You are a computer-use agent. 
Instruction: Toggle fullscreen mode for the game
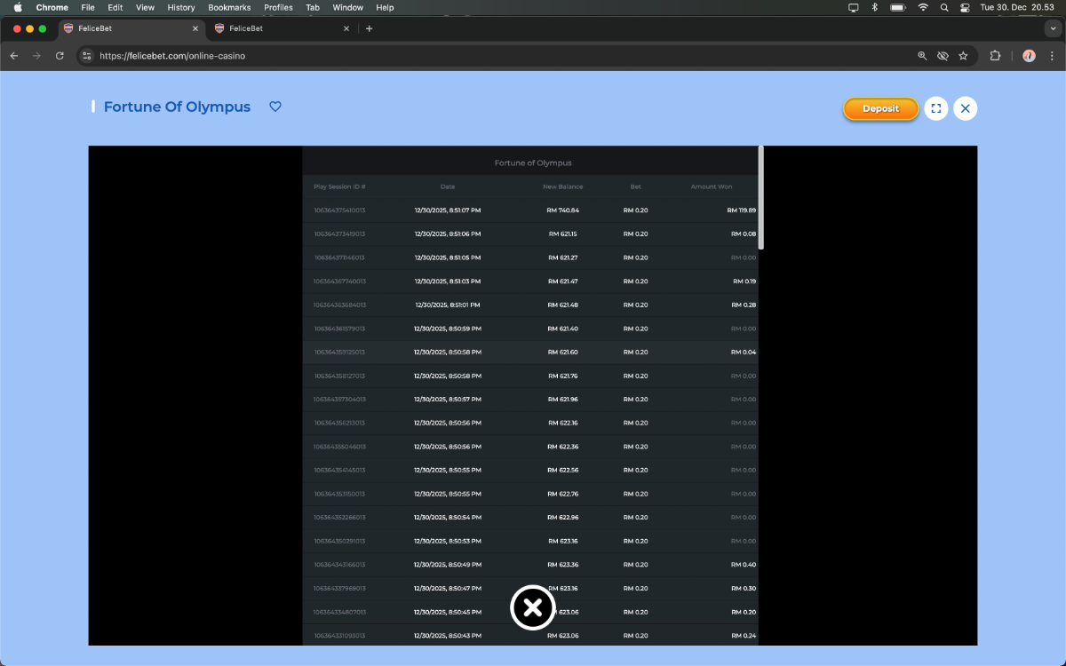[x=935, y=108]
